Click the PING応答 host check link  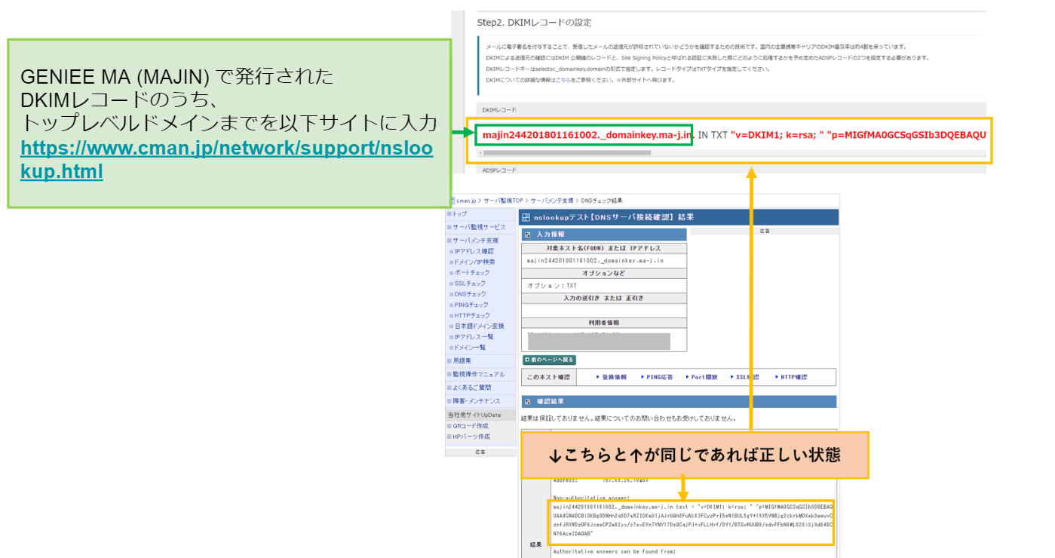coord(658,377)
